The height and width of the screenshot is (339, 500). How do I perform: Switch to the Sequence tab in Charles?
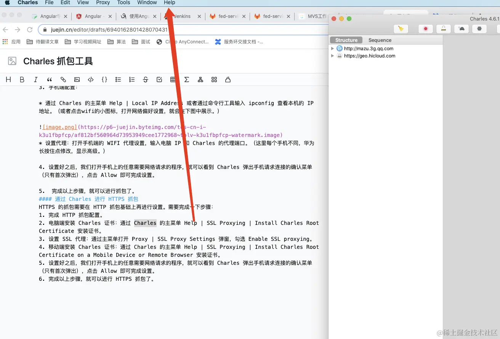(380, 40)
